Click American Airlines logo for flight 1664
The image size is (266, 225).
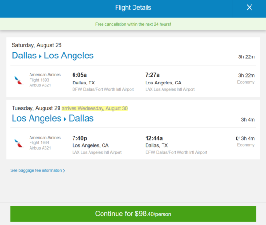click(x=19, y=143)
